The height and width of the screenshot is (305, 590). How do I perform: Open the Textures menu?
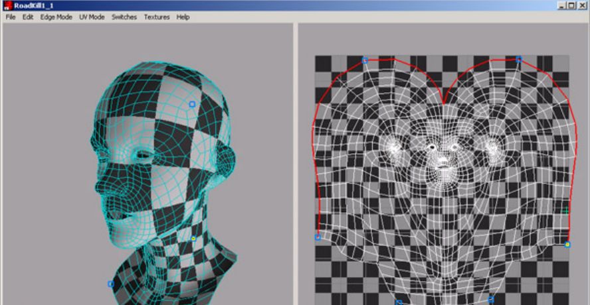tap(157, 17)
